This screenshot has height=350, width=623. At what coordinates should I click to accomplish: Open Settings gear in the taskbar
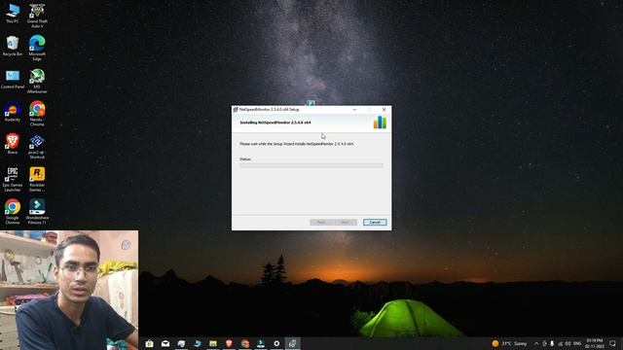click(x=276, y=343)
